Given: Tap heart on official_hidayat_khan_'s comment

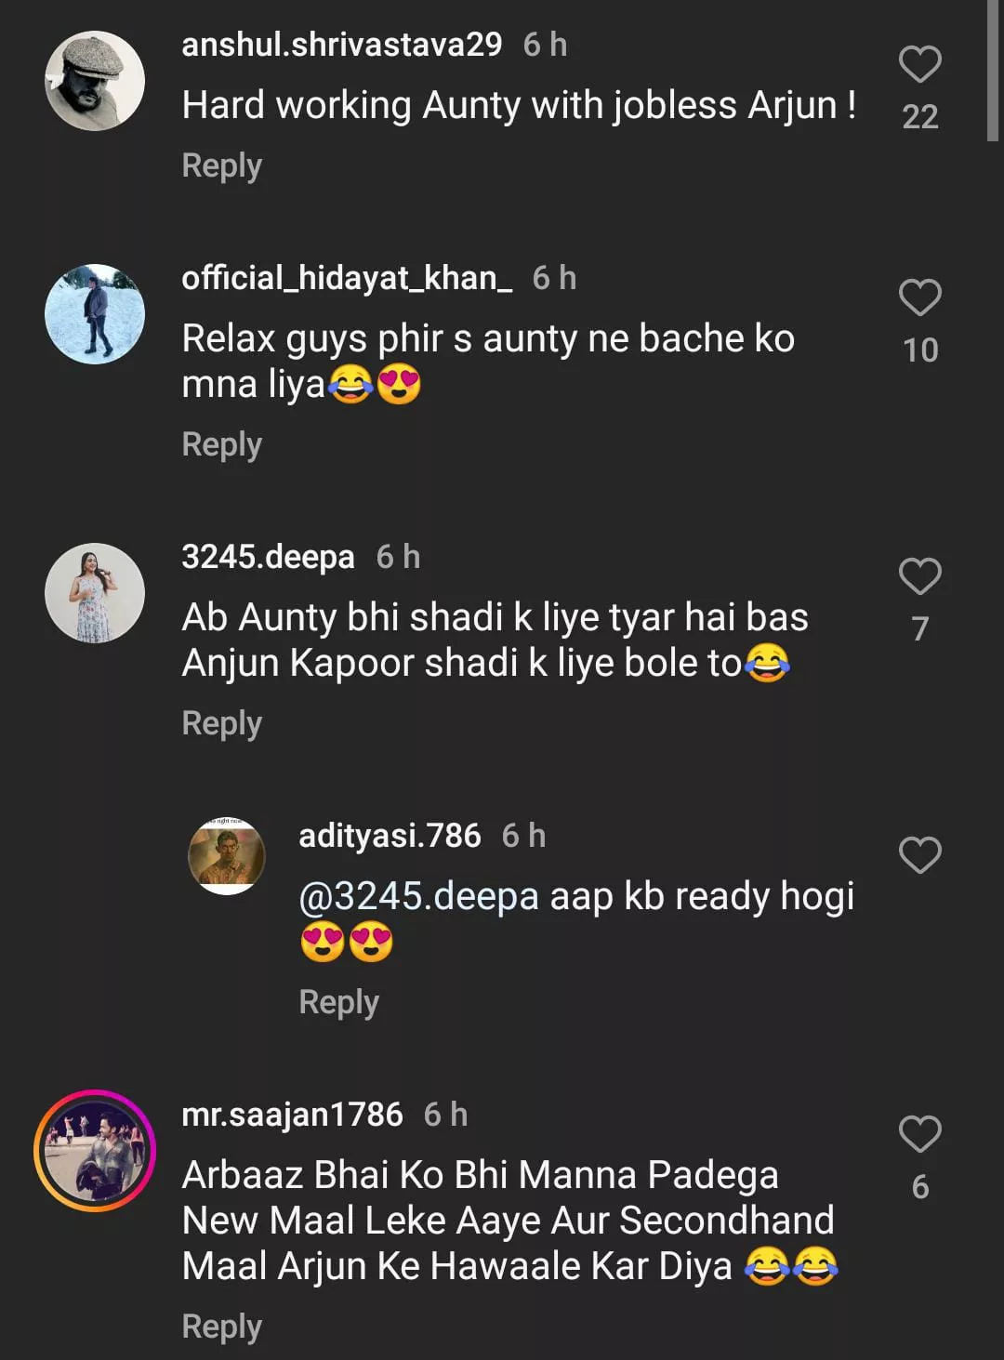Looking at the screenshot, I should [919, 298].
